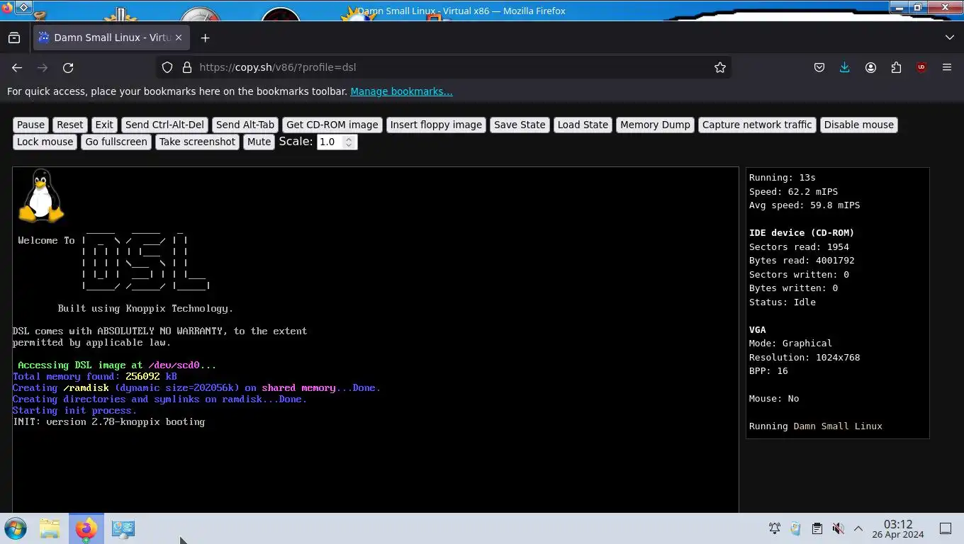Click the Save State button

coord(520,125)
